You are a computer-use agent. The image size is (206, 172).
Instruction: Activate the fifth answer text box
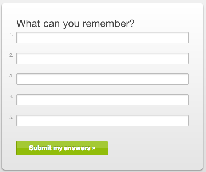pyautogui.click(x=102, y=120)
